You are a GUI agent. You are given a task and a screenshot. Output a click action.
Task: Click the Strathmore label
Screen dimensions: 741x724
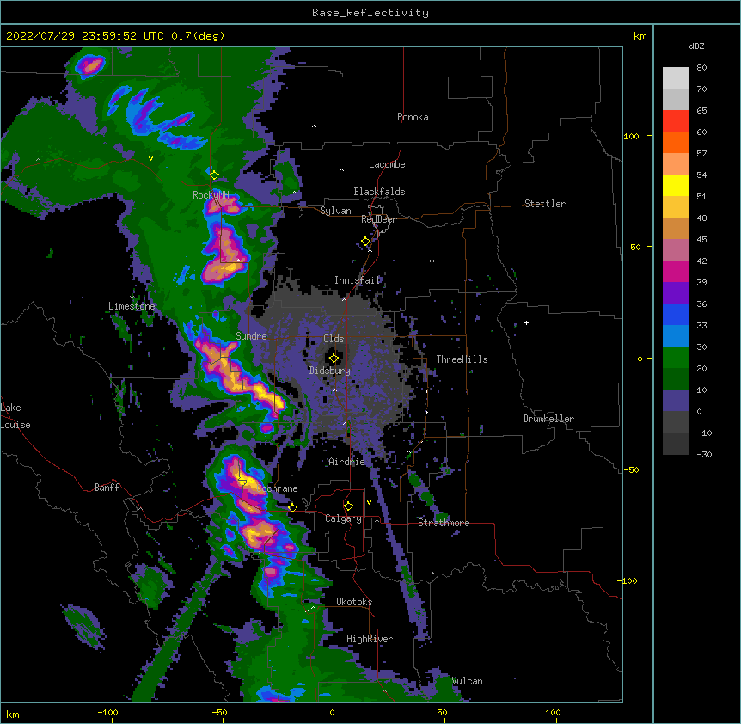444,523
